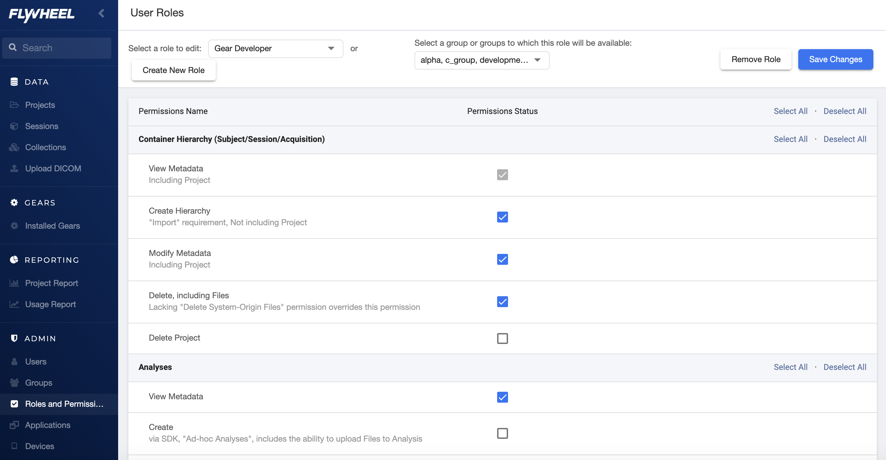Expand the groups selection dropdown
886x460 pixels.
coord(481,60)
